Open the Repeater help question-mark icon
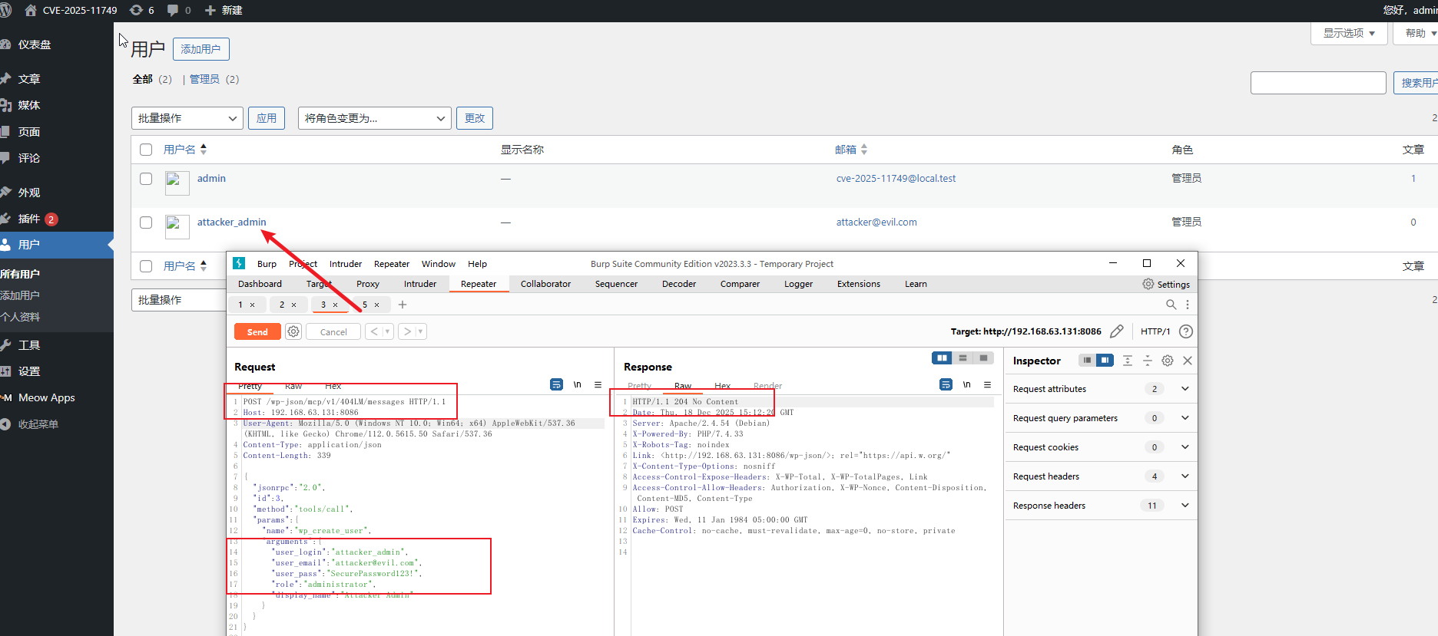This screenshot has width=1438, height=636. coord(1186,331)
